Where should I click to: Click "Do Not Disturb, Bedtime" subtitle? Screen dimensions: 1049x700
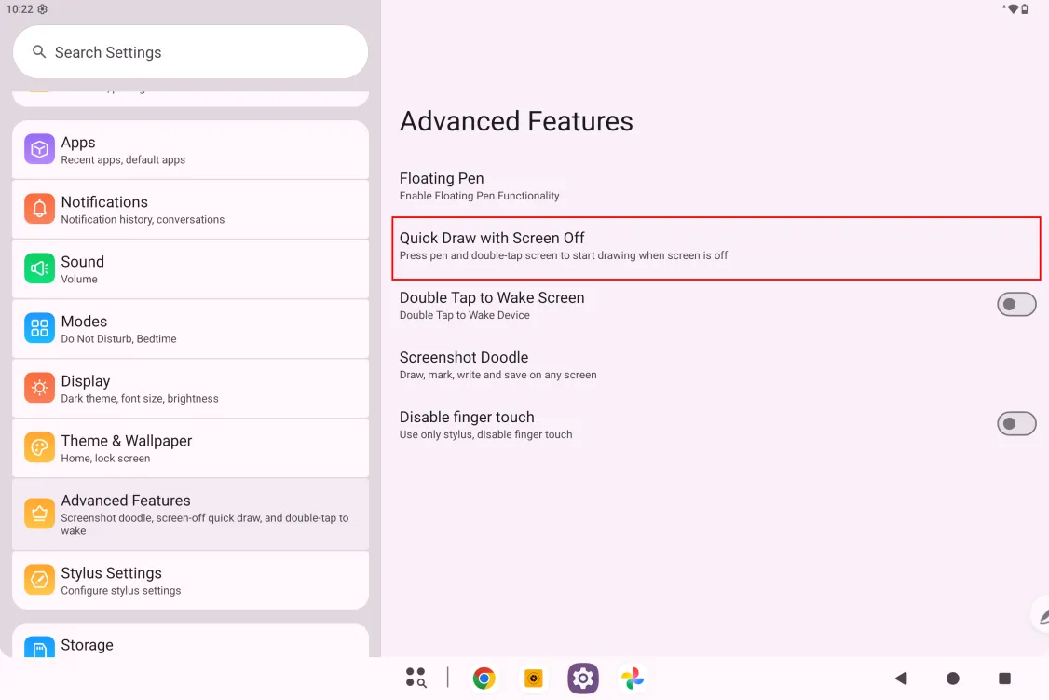[119, 338]
